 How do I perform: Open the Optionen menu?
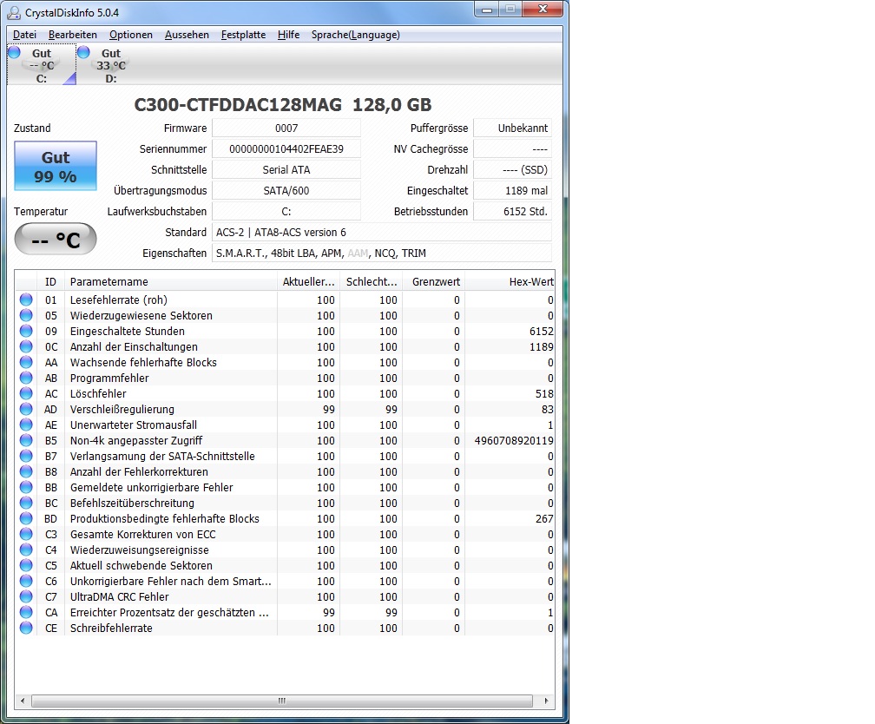pyautogui.click(x=130, y=35)
